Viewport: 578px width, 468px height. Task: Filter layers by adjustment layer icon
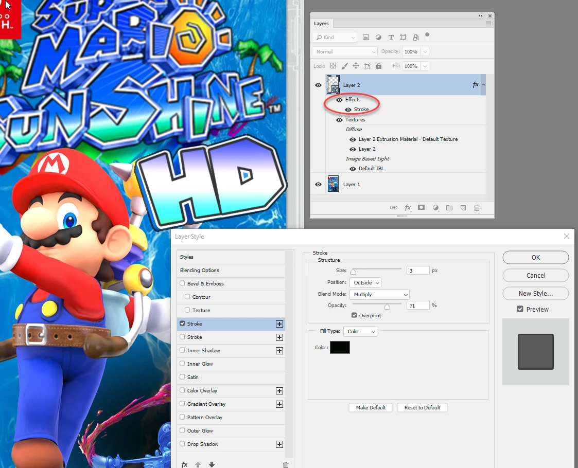click(x=378, y=37)
